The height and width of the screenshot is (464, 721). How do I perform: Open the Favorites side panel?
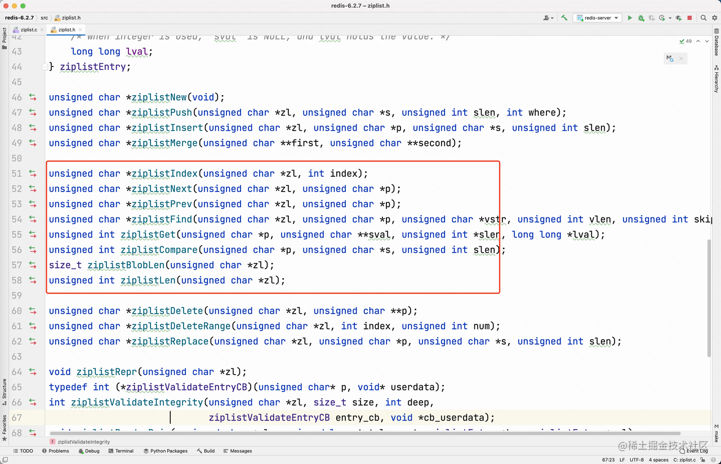click(x=4, y=427)
